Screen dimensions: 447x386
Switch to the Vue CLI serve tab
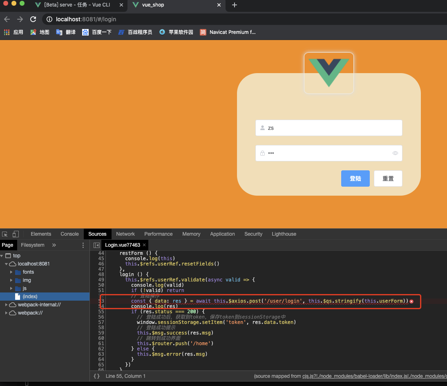pos(76,5)
